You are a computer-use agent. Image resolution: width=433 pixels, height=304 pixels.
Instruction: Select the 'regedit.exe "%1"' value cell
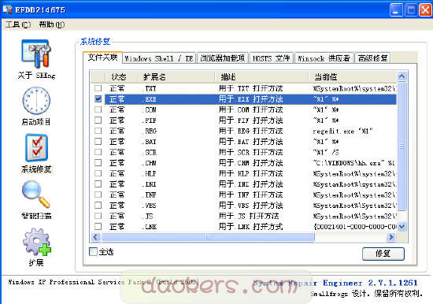342,131
